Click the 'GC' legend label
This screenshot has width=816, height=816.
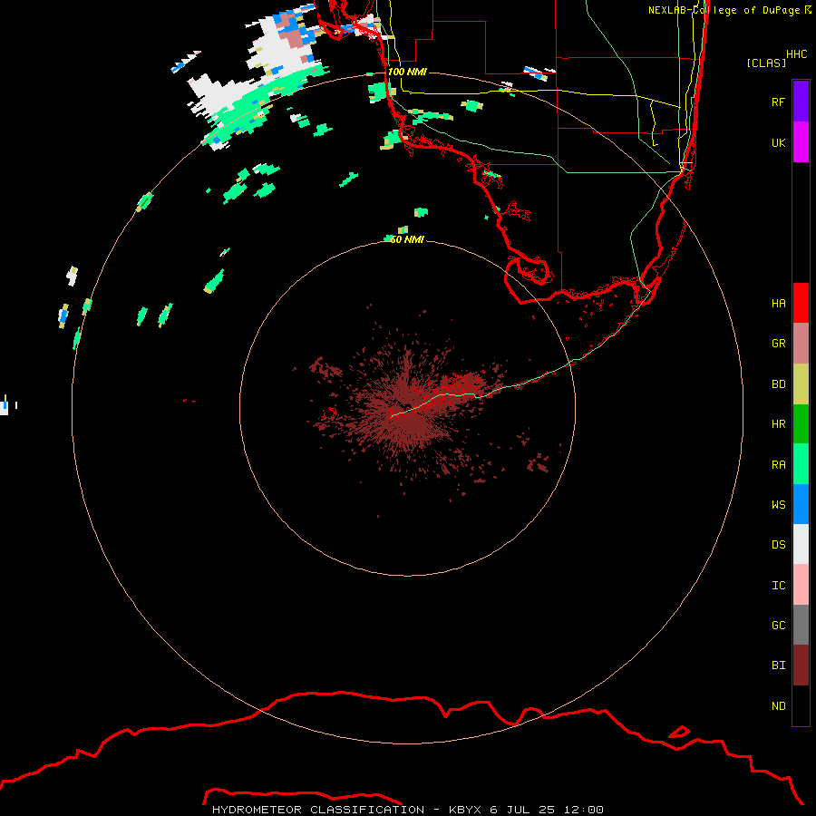coord(778,626)
